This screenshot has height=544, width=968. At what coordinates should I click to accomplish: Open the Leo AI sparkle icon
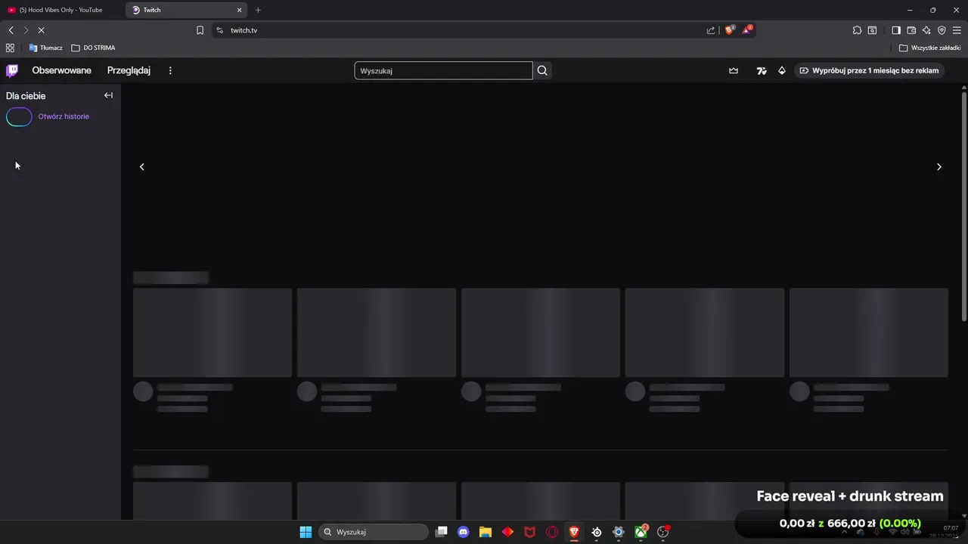[926, 30]
